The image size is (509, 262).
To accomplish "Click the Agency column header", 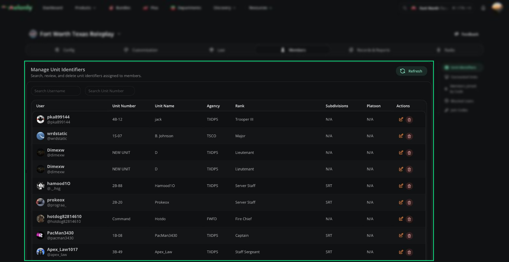I will [x=213, y=106].
